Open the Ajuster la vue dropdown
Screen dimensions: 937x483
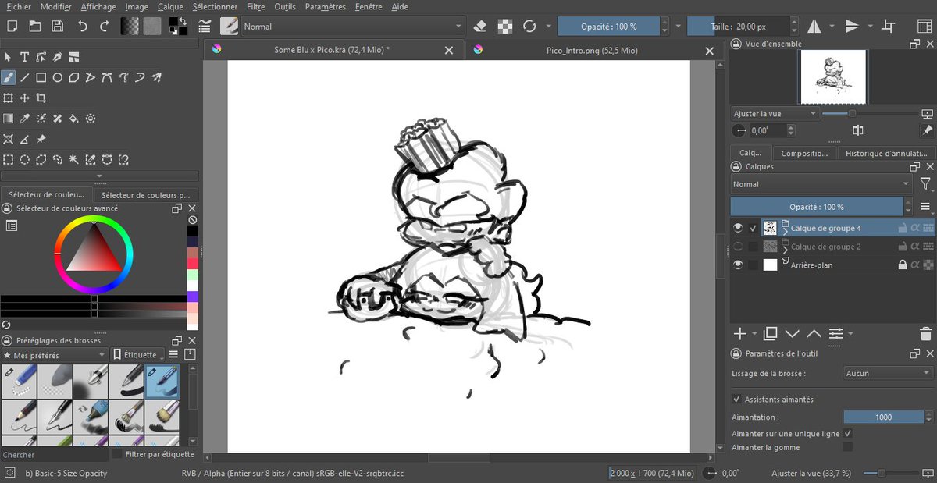pyautogui.click(x=775, y=114)
